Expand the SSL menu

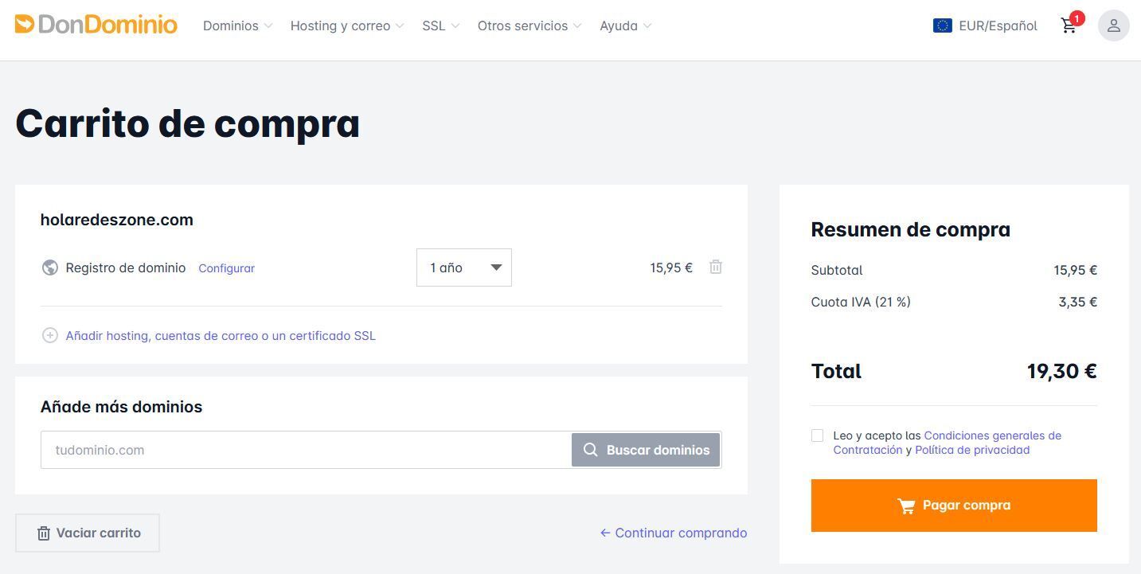440,25
